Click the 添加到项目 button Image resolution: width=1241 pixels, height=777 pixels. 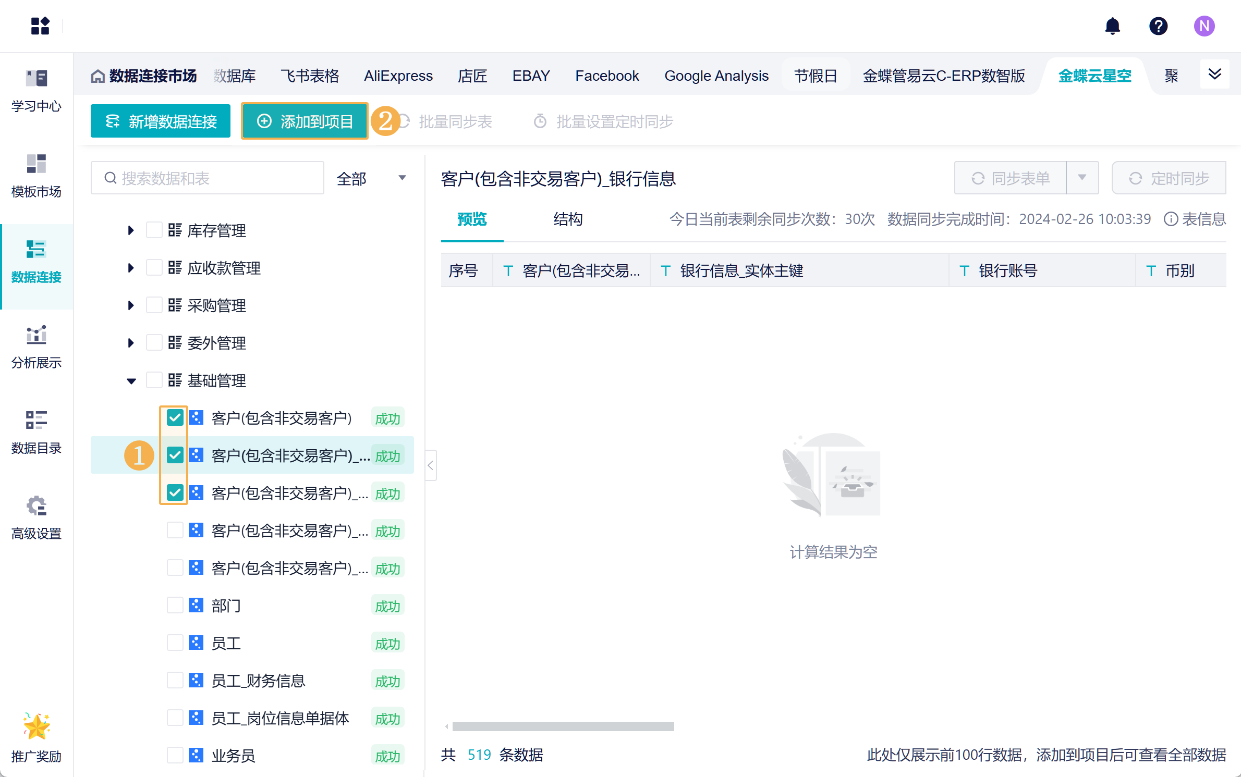click(305, 121)
